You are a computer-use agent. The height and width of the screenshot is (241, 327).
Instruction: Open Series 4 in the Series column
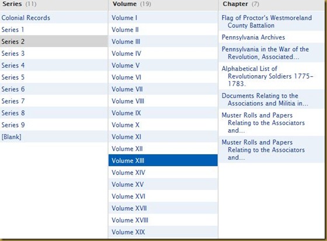pos(54,65)
